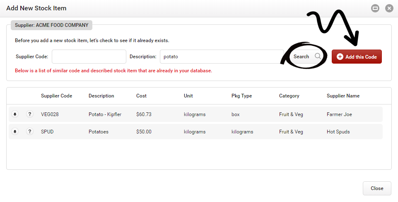Focus the Supplier Code input field
Image resolution: width=398 pixels, height=202 pixels.
click(x=89, y=57)
